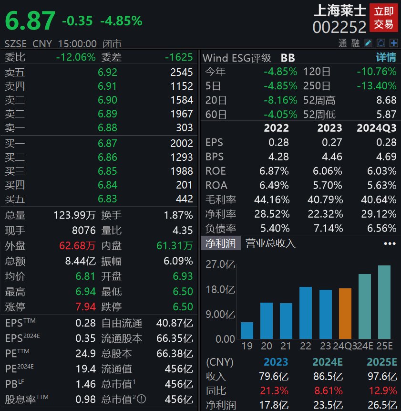Switch to the 营业总收入 tab
401x411 pixels.
tap(270, 243)
